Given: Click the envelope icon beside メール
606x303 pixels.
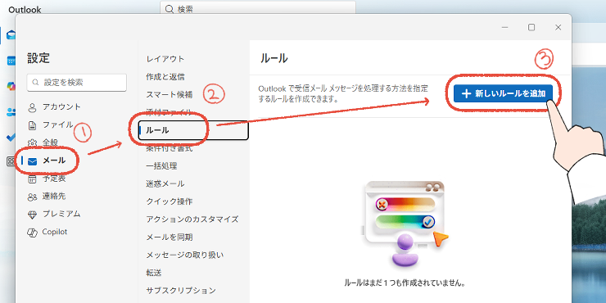Looking at the screenshot, I should coord(33,161).
